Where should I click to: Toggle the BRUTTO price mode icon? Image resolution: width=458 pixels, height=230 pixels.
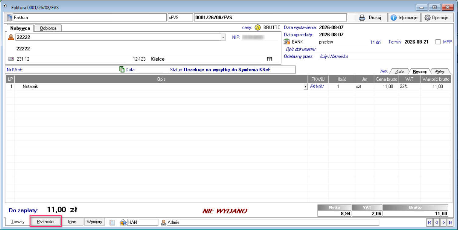tap(257, 27)
